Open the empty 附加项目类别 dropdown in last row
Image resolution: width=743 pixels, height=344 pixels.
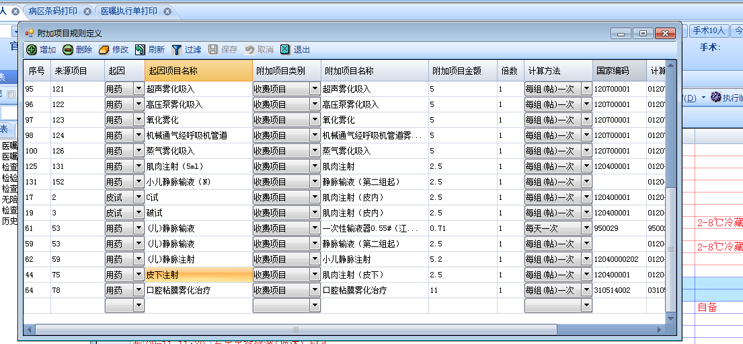315,306
